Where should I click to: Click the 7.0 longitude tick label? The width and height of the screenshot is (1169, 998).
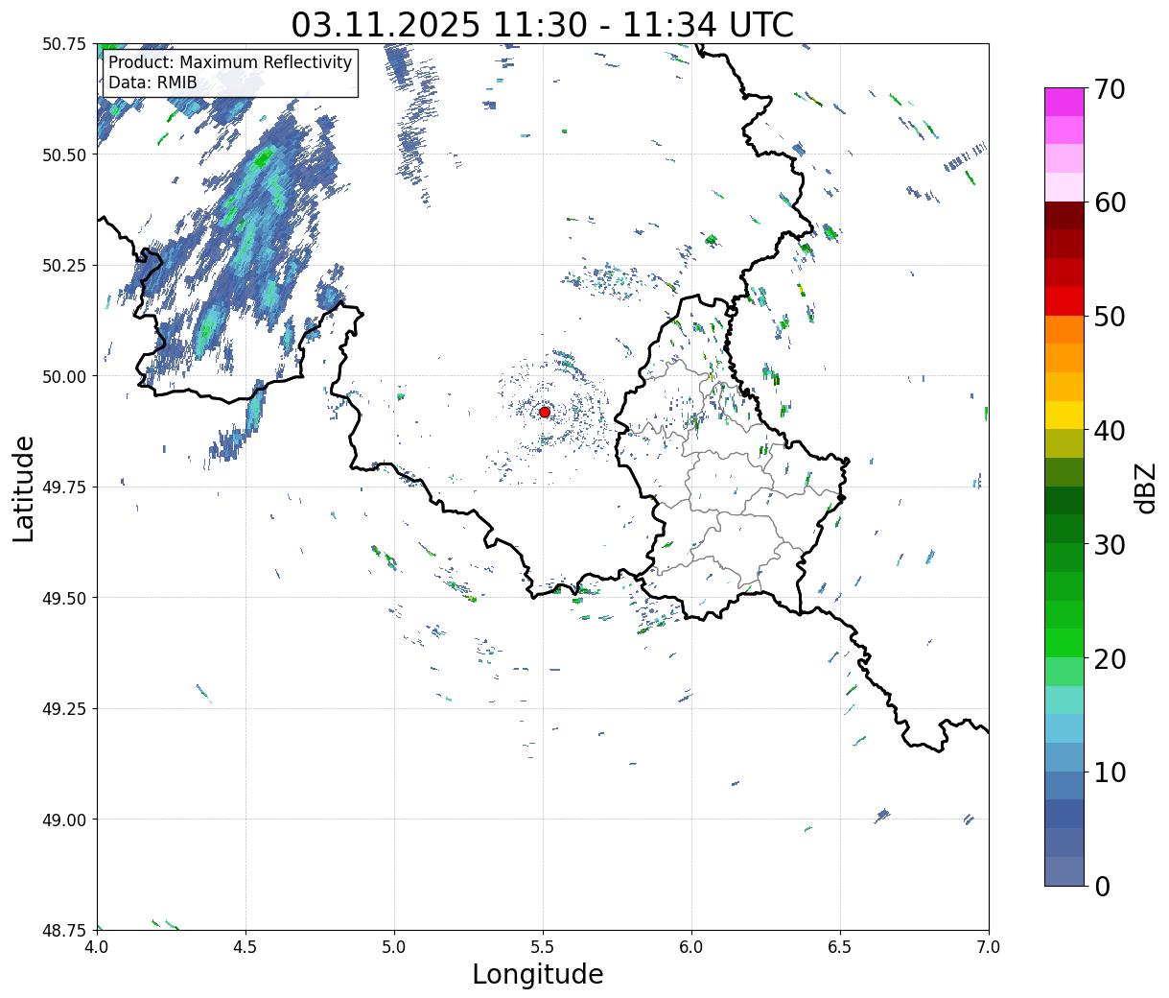tap(989, 946)
